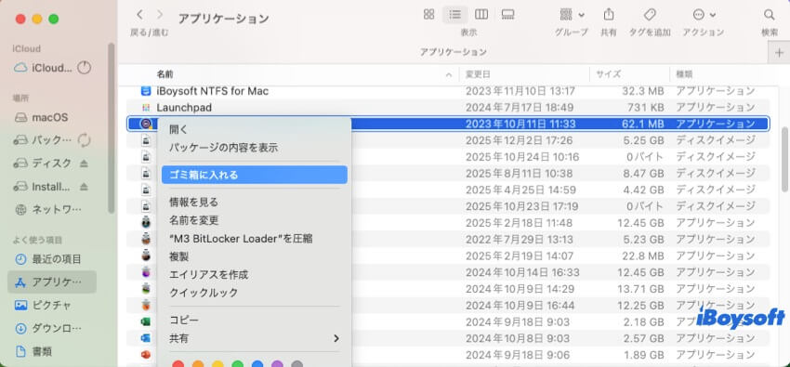Open the アクション action menu dropdown
This screenshot has height=367, width=790.
click(704, 15)
